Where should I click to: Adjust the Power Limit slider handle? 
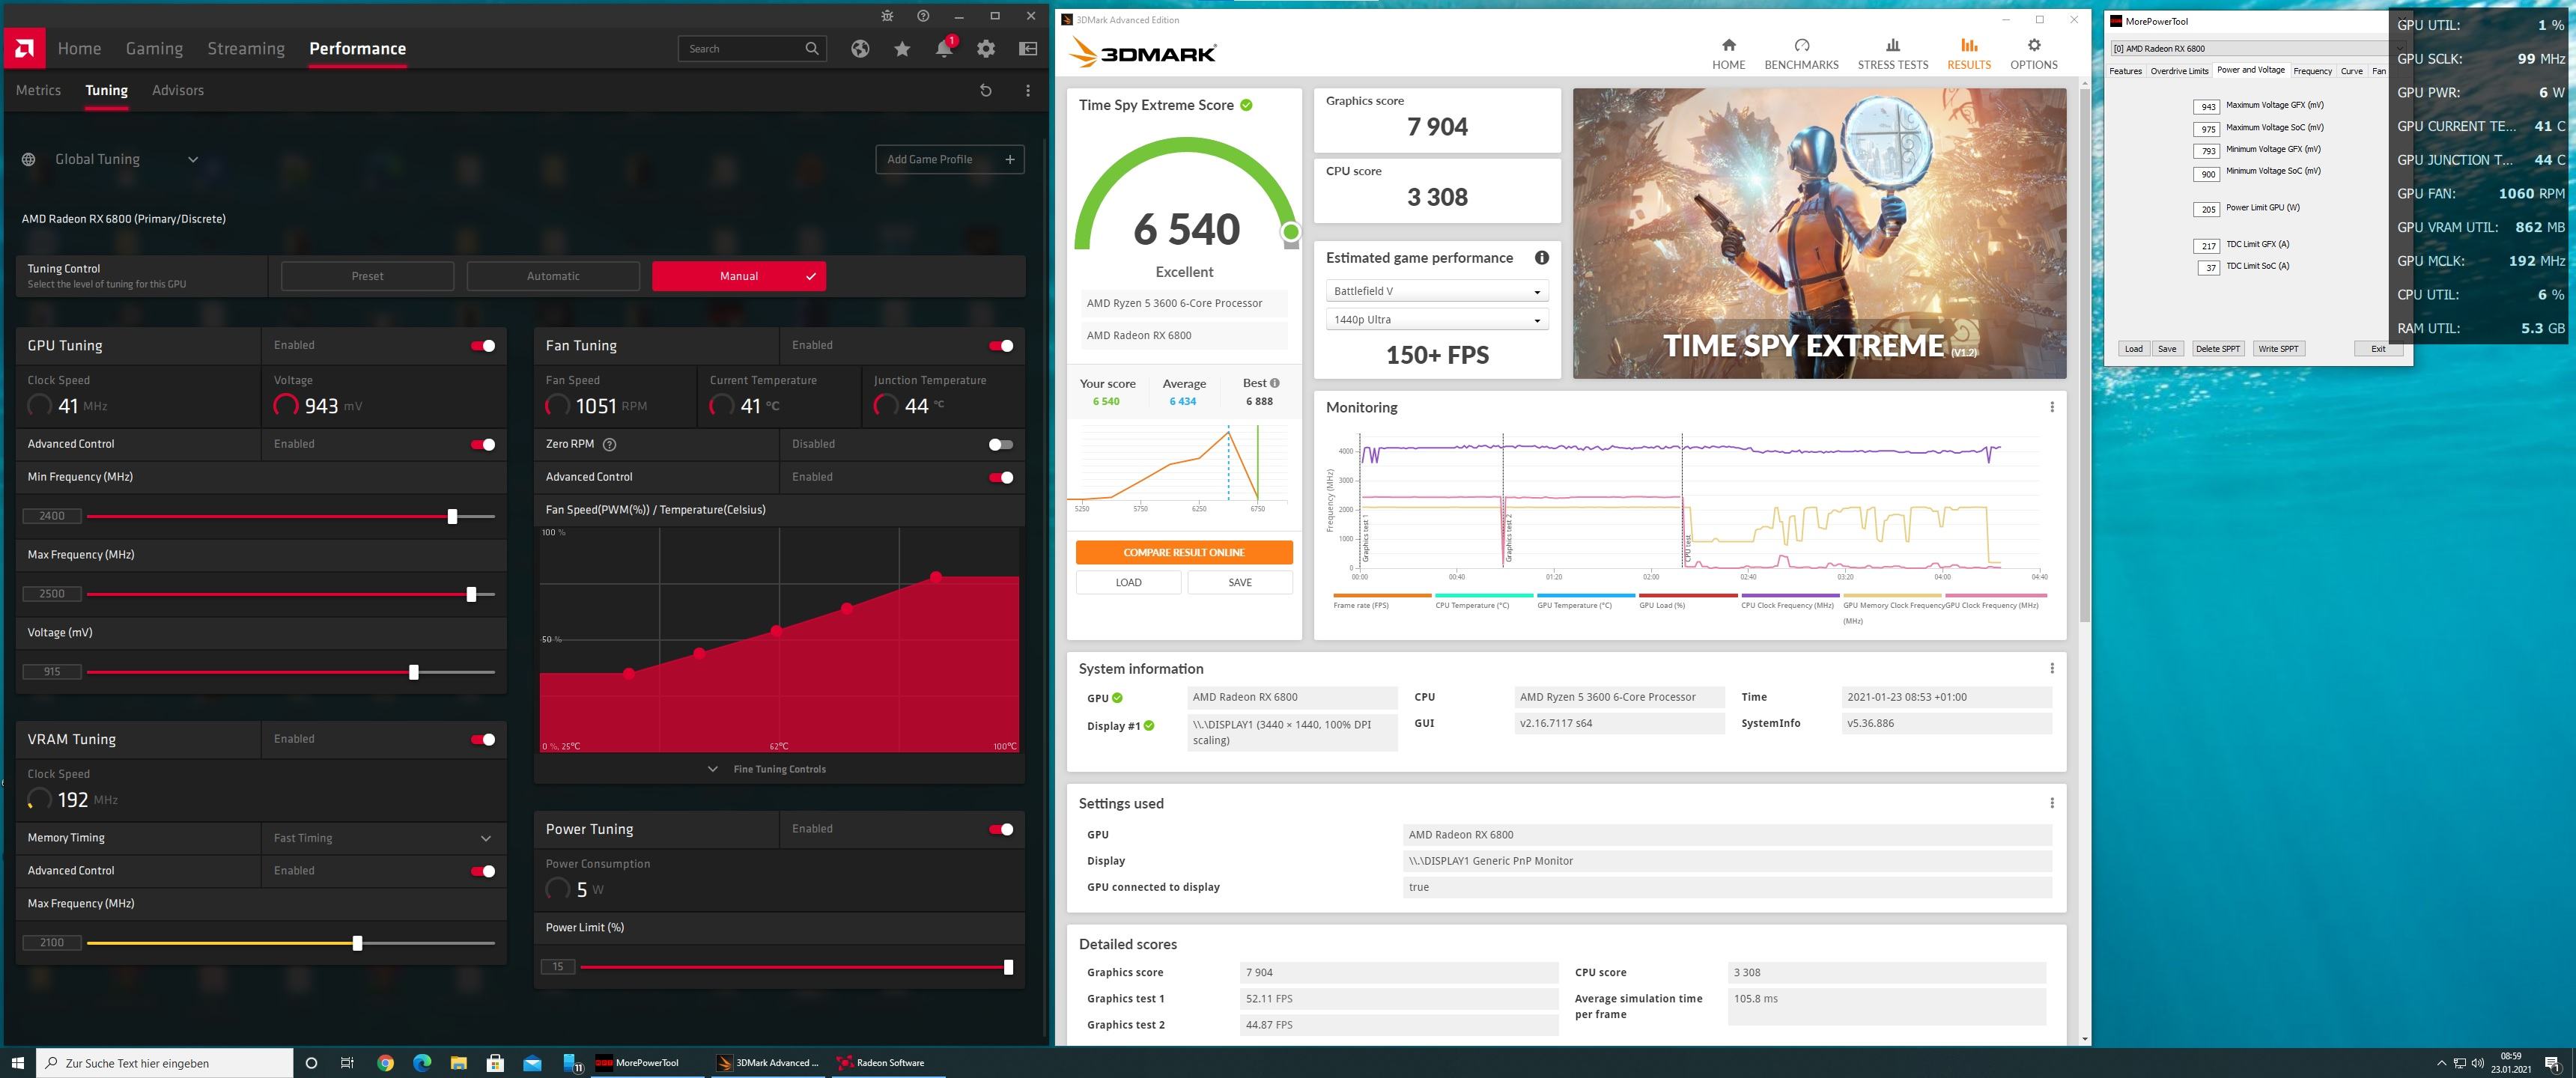[x=1008, y=967]
